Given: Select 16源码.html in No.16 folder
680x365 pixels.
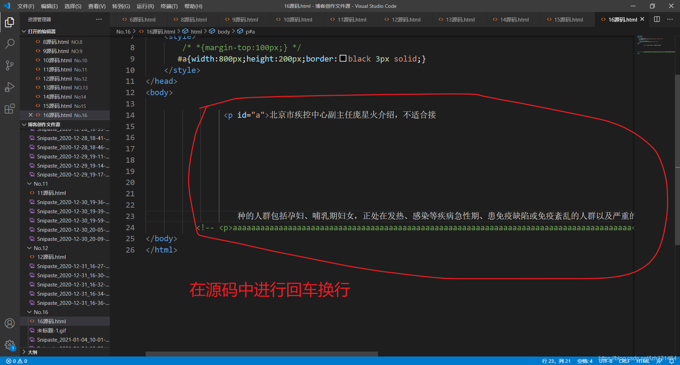Looking at the screenshot, I should 65,321.
